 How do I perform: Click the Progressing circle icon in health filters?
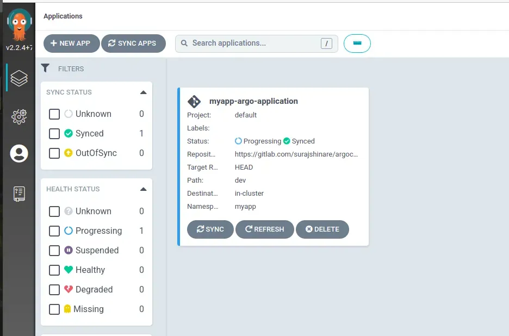(x=68, y=231)
